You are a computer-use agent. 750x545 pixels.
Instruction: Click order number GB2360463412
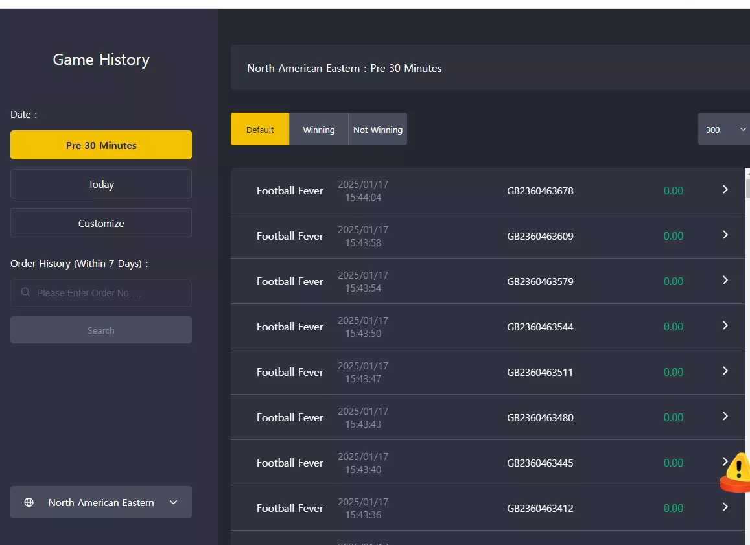540,509
